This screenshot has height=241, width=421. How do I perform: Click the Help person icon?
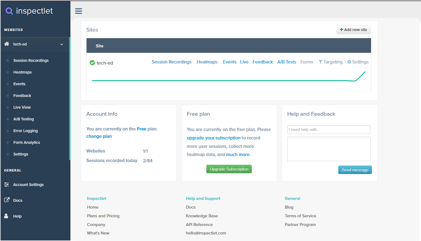(x=6, y=216)
